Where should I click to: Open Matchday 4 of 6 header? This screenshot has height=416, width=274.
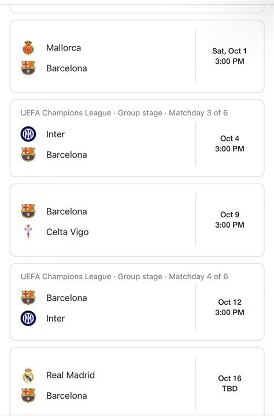(x=124, y=276)
